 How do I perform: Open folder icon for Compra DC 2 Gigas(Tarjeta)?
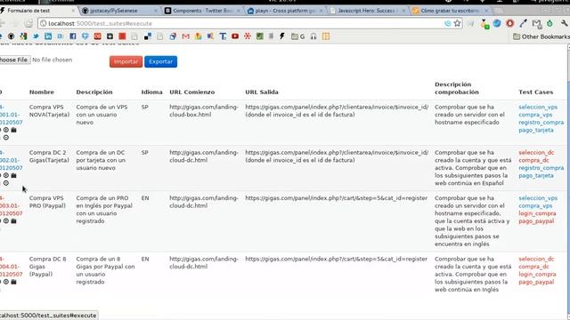[x=14, y=176]
